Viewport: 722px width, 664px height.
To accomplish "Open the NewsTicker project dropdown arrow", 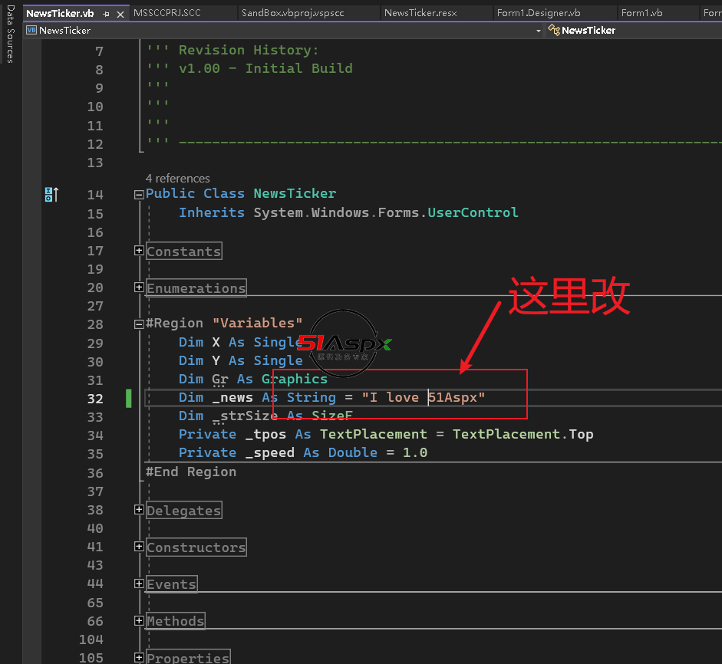I will coord(539,31).
